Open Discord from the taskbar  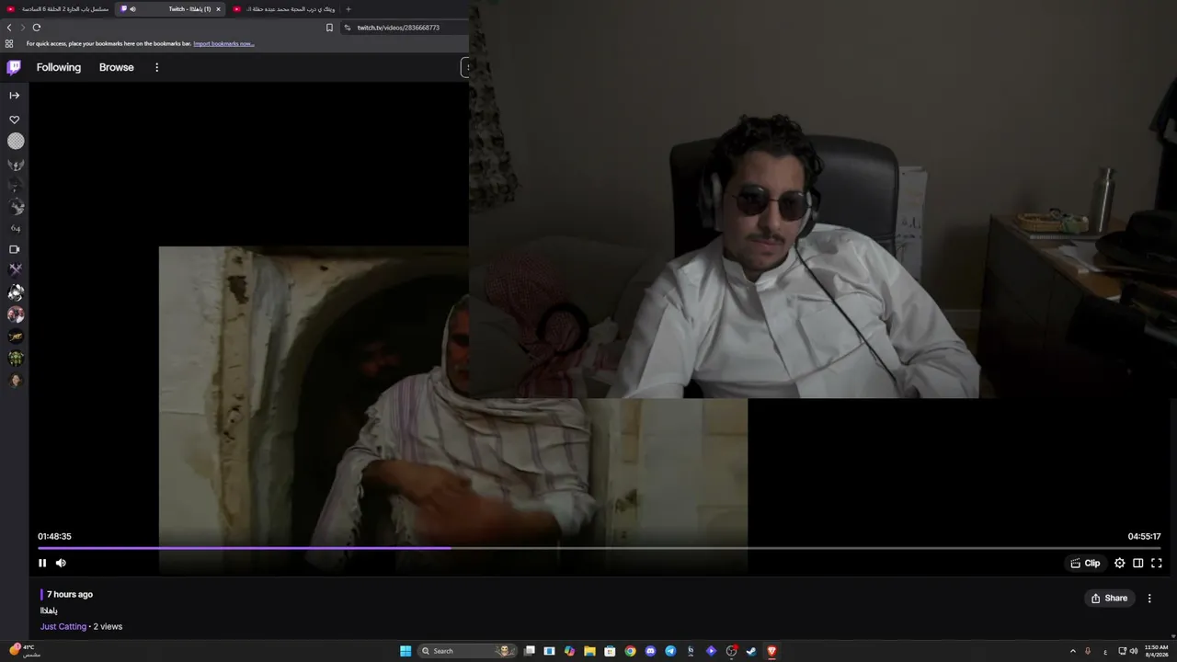click(x=650, y=651)
